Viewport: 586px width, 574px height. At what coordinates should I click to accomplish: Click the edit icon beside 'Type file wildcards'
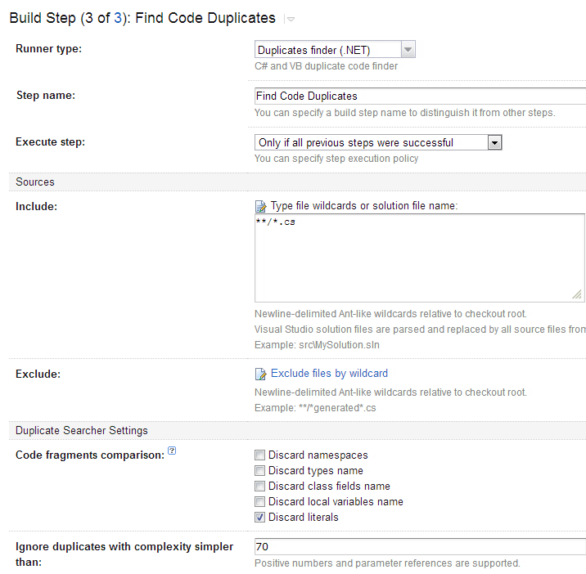coord(261,206)
